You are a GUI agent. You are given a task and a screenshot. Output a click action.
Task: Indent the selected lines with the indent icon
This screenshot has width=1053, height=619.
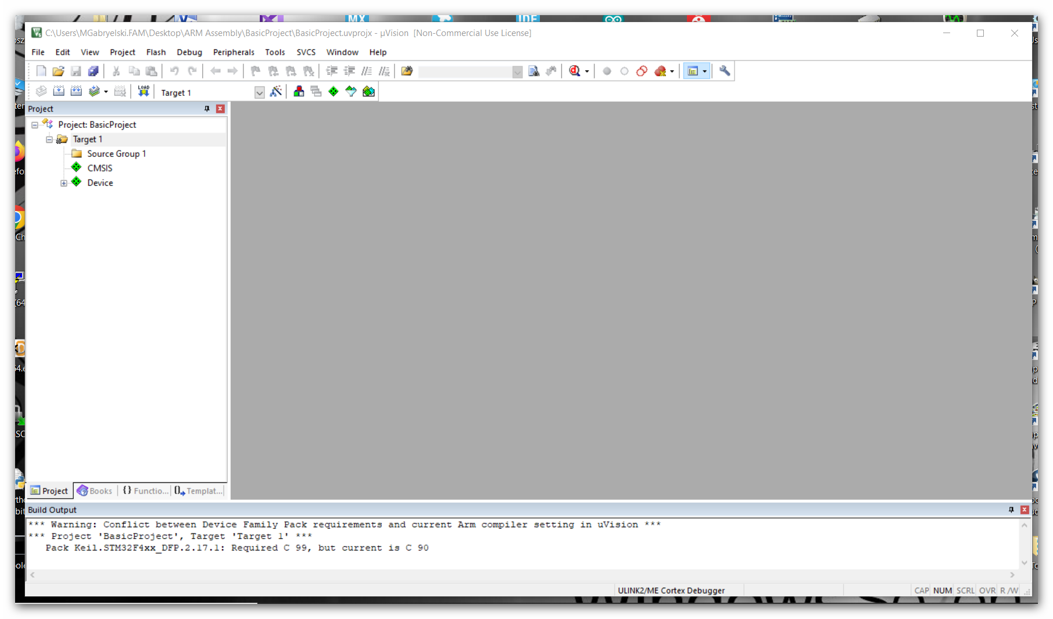point(332,71)
